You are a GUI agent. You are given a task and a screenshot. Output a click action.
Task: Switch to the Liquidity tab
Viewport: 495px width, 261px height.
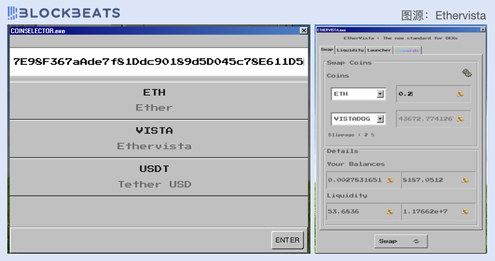(350, 50)
